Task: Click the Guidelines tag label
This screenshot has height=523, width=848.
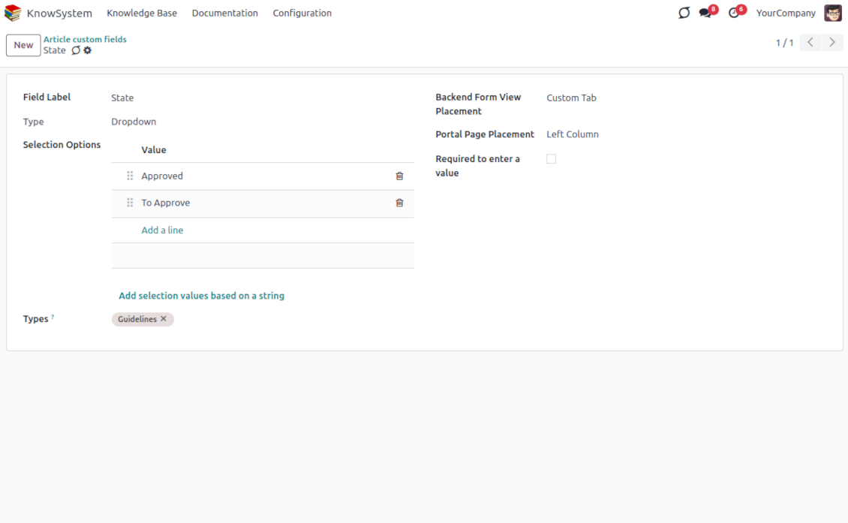Action: click(x=137, y=319)
